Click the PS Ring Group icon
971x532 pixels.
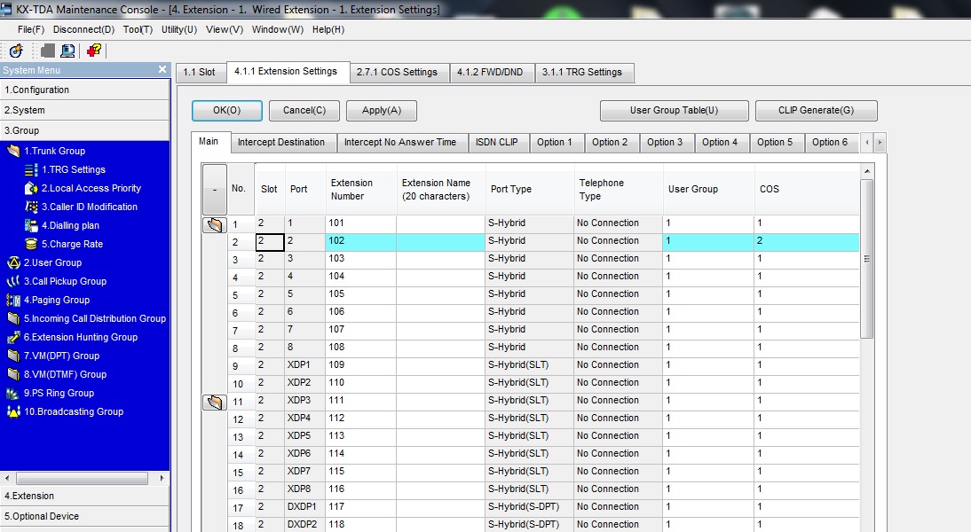point(13,393)
